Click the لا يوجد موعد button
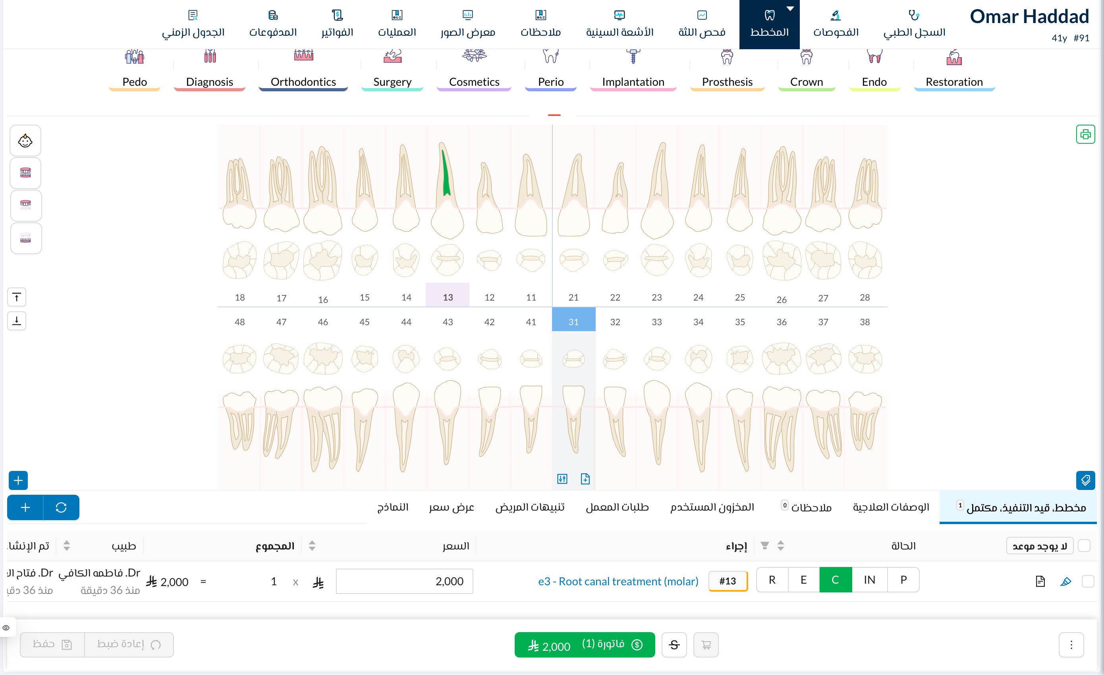This screenshot has width=1104, height=675. pos(1040,546)
